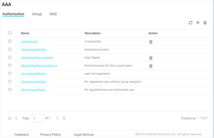The image size is (214, 138).
Task: Go to the previous page arrow
Action: tap(16, 118)
